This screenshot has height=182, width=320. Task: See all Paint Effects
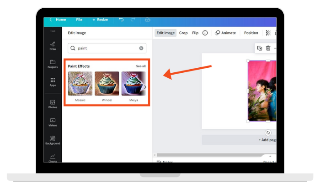[x=141, y=66]
